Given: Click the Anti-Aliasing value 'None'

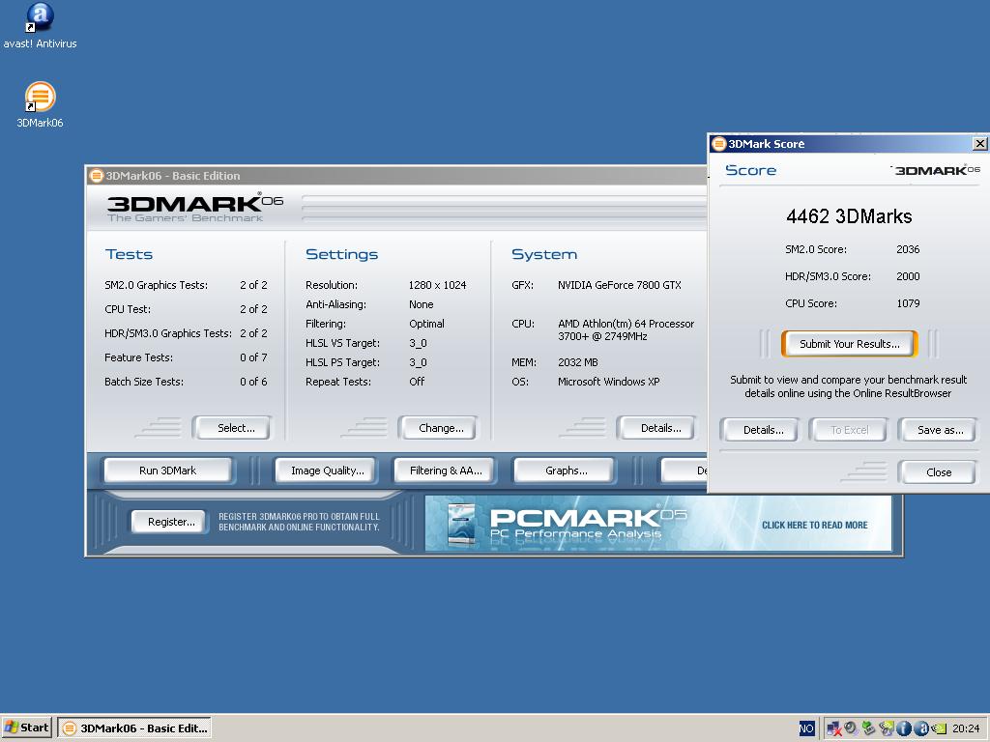Looking at the screenshot, I should tap(422, 304).
